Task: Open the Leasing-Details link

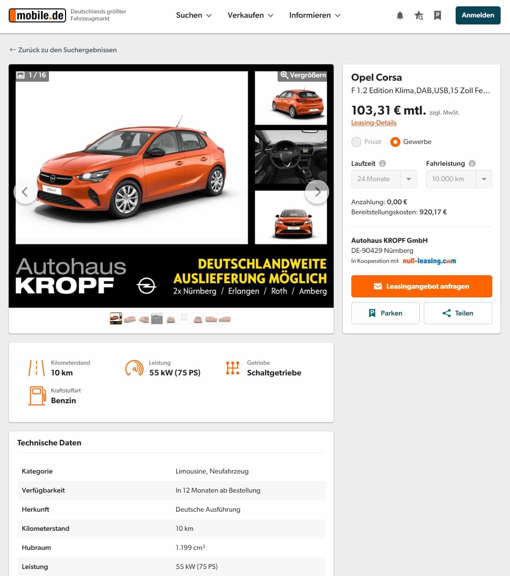Action: click(374, 123)
